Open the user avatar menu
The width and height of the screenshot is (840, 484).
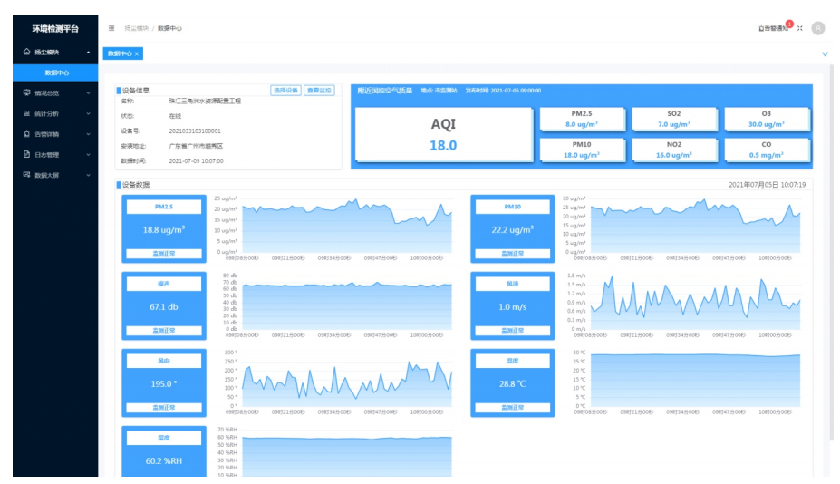pyautogui.click(x=818, y=28)
